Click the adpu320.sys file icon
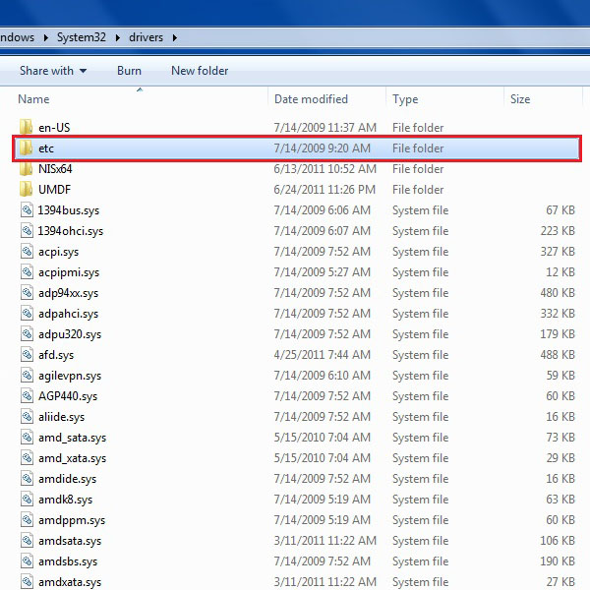The height and width of the screenshot is (590, 590). (27, 334)
